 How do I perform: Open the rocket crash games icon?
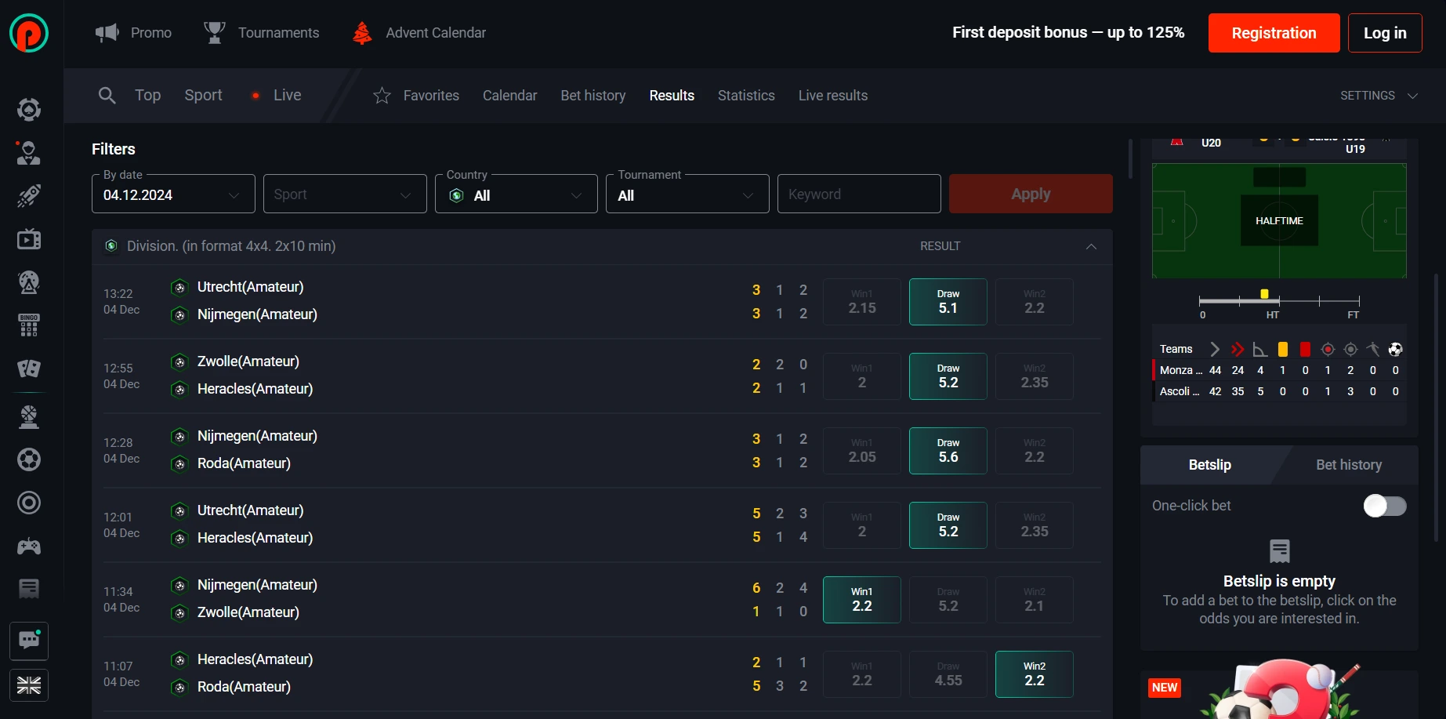[29, 196]
